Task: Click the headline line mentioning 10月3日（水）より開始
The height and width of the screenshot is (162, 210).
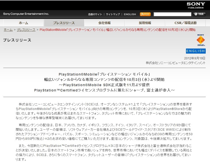Action: tap(104, 80)
